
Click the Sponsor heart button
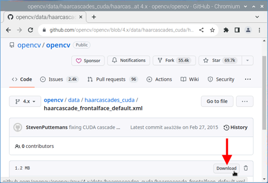(88, 61)
